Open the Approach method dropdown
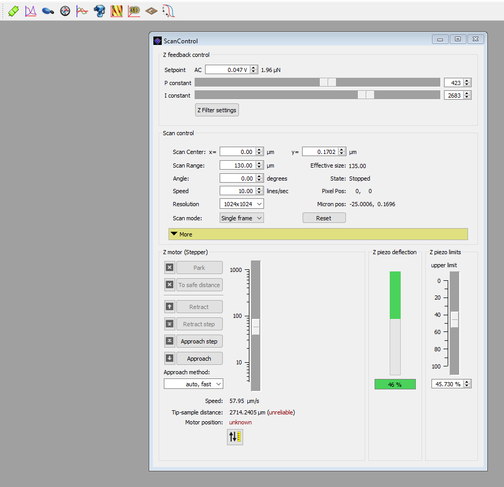 tap(194, 384)
